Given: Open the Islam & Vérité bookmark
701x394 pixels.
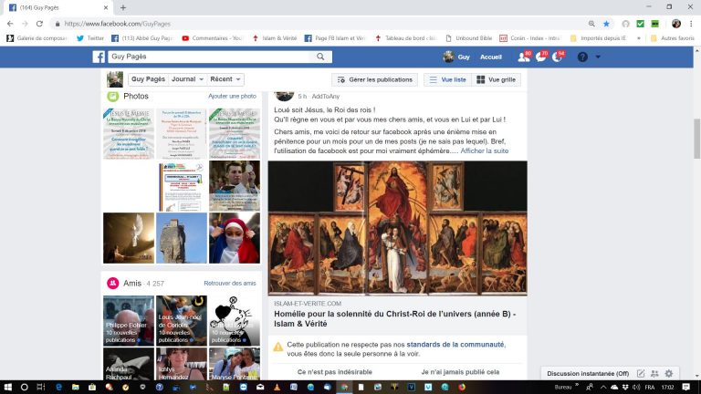Looking at the screenshot, I should coord(275,38).
